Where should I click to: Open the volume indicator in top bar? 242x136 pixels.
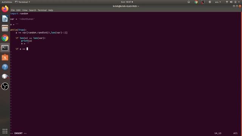pyautogui.click(x=231, y=2)
